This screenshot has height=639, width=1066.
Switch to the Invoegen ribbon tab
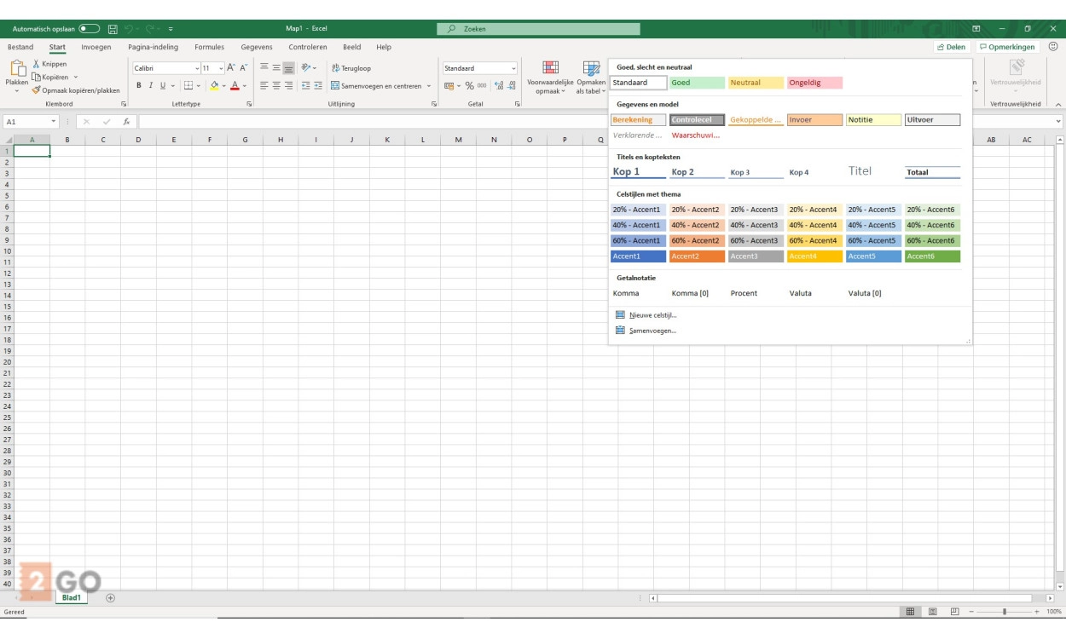tap(96, 48)
